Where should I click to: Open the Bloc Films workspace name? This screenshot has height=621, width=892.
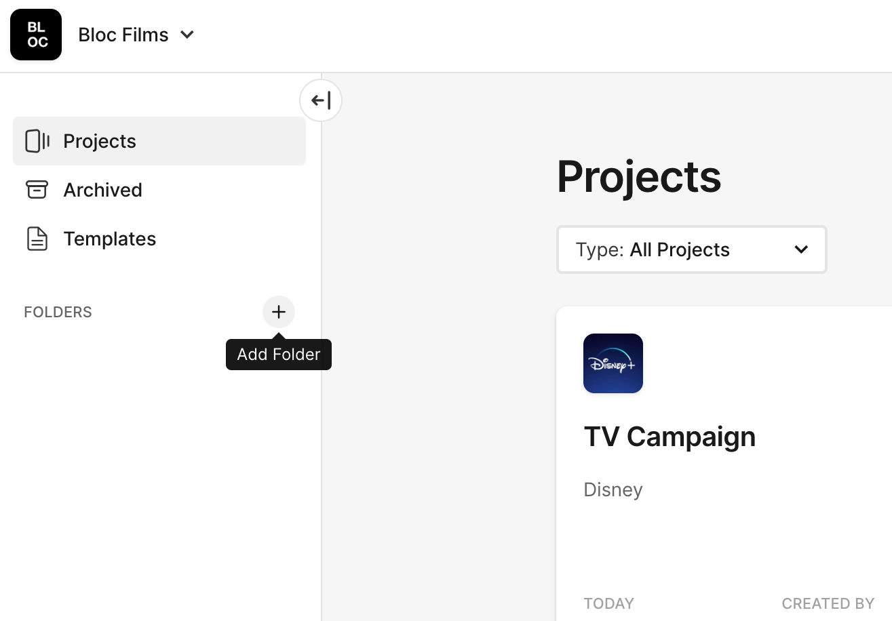pyautogui.click(x=123, y=35)
